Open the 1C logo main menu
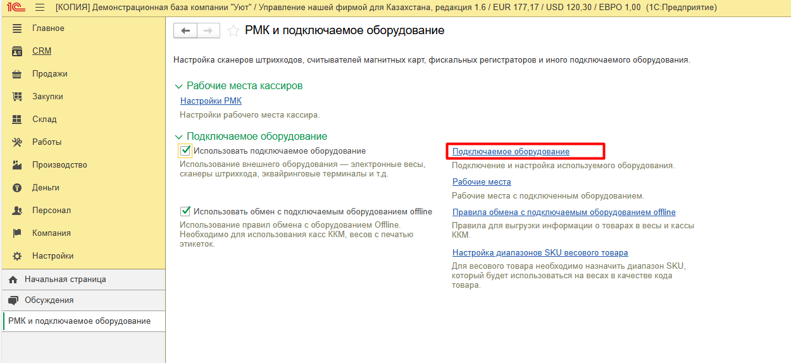 (16, 8)
